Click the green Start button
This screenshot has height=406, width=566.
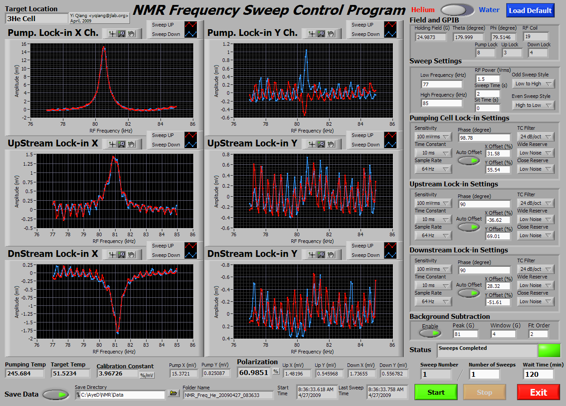click(436, 392)
